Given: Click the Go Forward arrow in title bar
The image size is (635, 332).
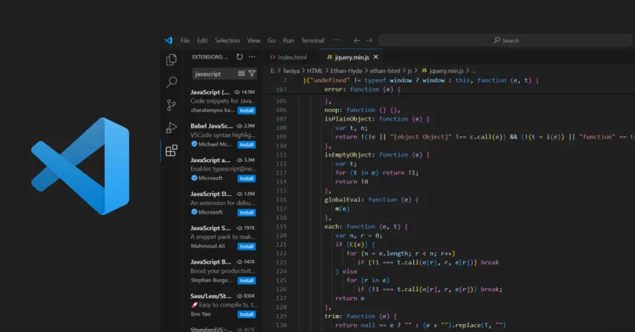Looking at the screenshot, I should coord(370,40).
